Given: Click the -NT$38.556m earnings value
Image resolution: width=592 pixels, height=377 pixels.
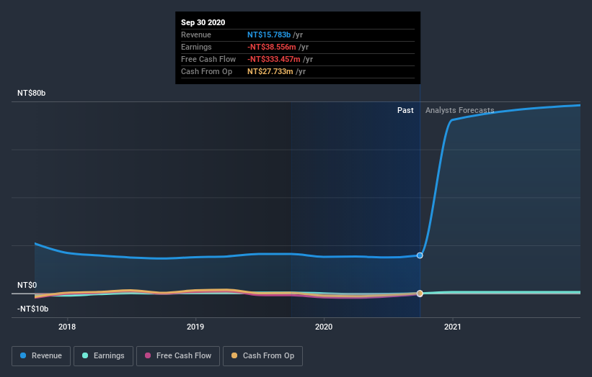Looking at the screenshot, I should [x=271, y=47].
